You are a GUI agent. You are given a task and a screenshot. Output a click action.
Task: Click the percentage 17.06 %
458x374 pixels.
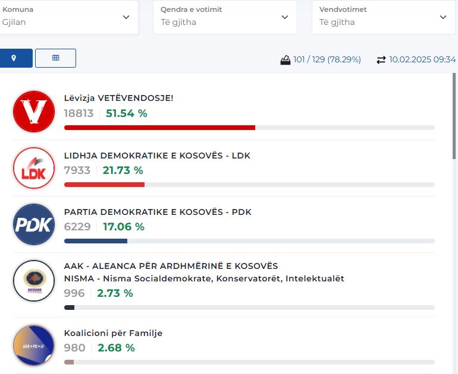pos(124,227)
